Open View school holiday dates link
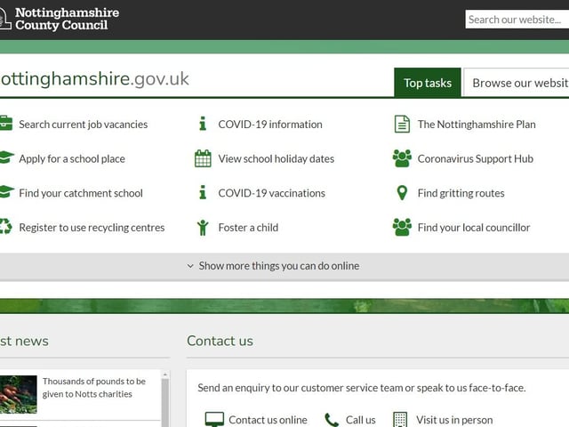The width and height of the screenshot is (569, 427). tap(276, 158)
